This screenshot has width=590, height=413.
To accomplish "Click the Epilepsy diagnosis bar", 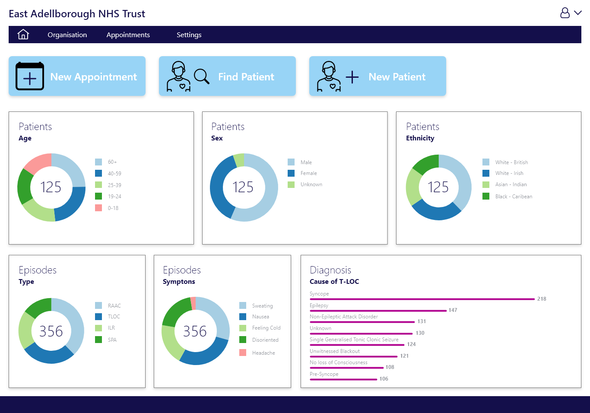I will point(378,311).
